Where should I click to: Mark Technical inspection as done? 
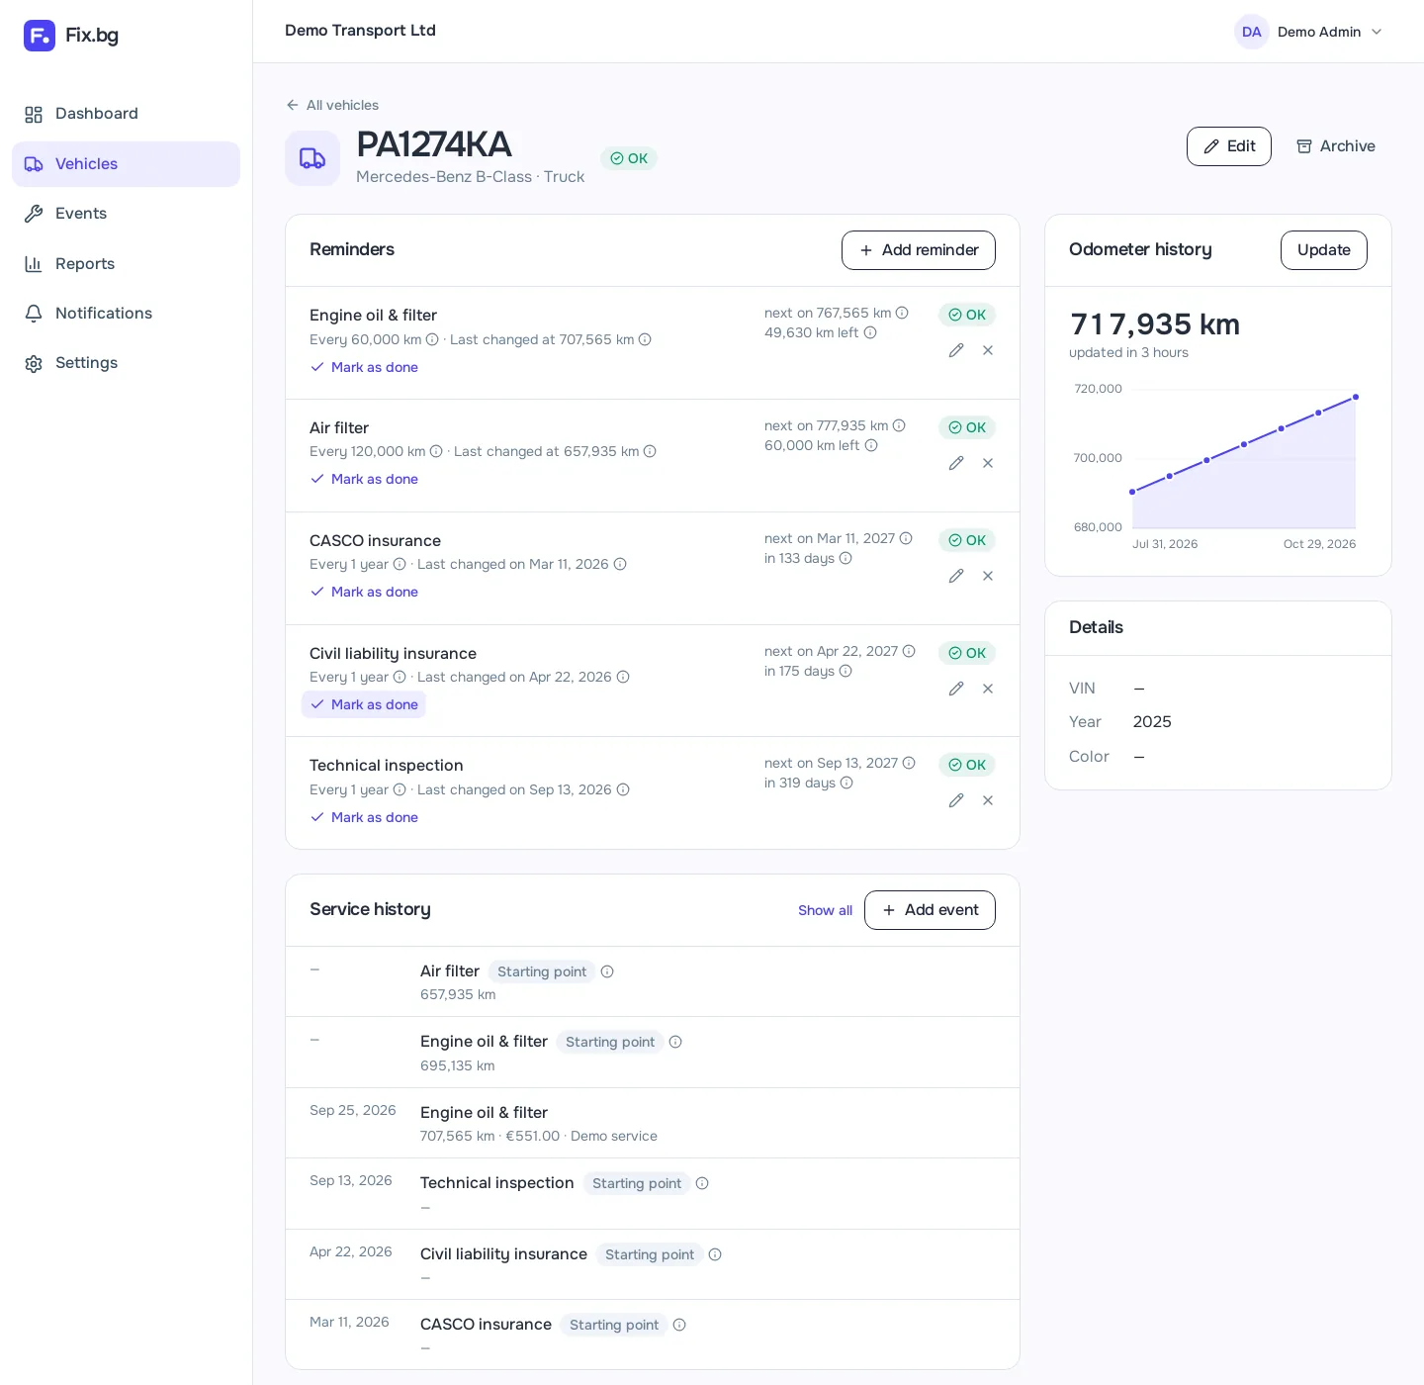coord(364,817)
